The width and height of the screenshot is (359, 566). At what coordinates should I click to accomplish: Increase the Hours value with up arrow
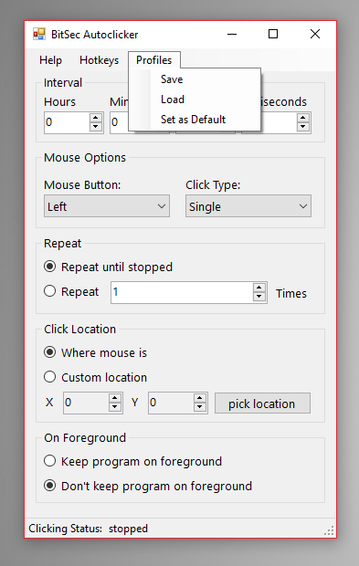point(96,118)
